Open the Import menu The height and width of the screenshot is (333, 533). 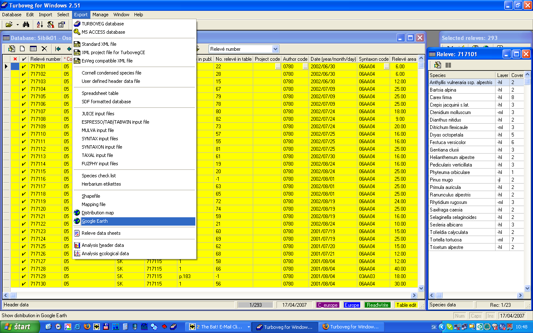click(45, 15)
